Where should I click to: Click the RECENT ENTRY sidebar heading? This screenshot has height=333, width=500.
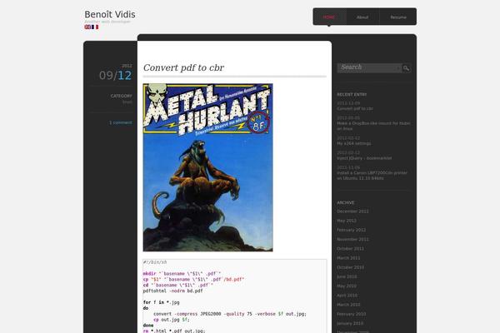(x=352, y=95)
